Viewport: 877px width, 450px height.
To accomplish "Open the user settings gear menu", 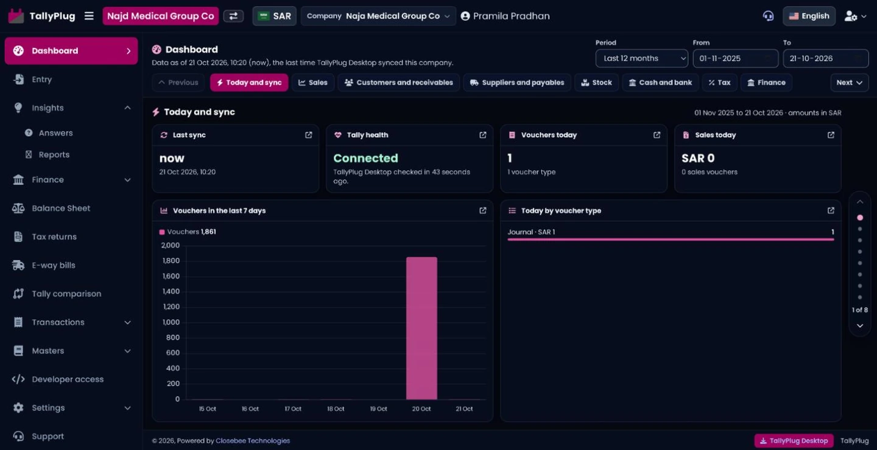I will (x=855, y=16).
